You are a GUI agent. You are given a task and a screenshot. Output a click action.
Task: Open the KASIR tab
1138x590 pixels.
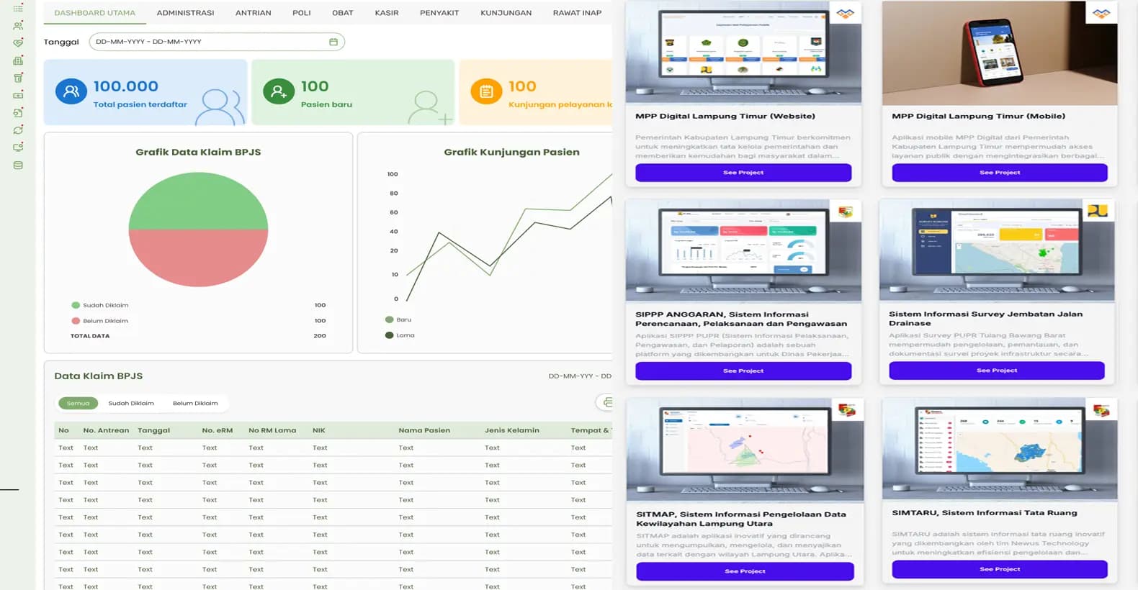[x=387, y=13]
